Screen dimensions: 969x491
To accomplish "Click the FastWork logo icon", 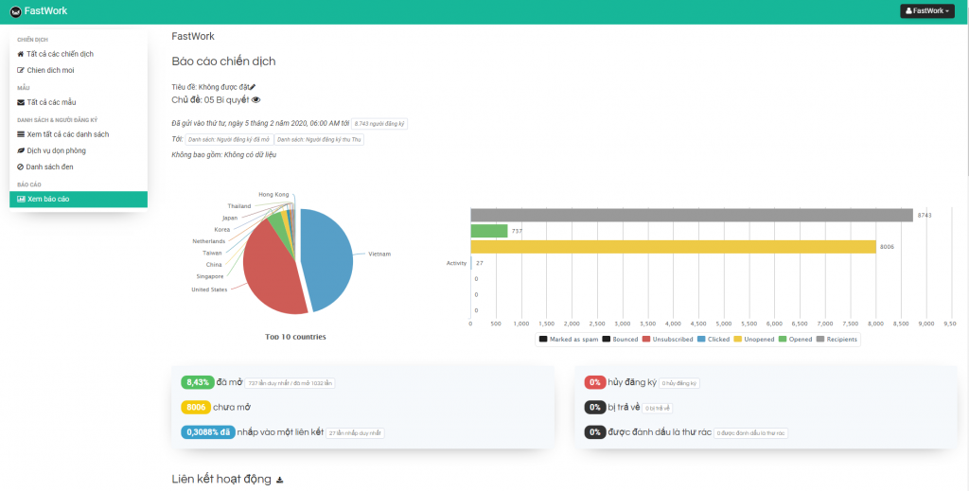I will click(x=16, y=11).
